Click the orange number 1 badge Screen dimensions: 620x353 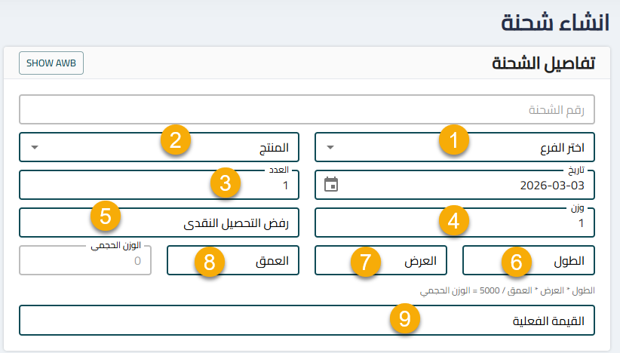click(x=454, y=140)
